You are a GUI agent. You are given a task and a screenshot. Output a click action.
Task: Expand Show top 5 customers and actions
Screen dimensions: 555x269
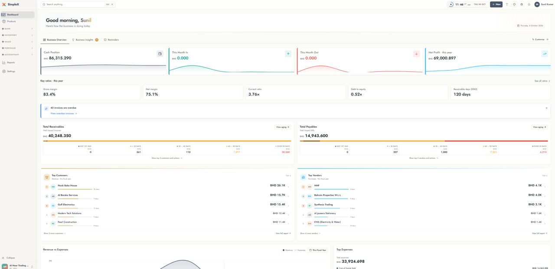[x=167, y=158]
